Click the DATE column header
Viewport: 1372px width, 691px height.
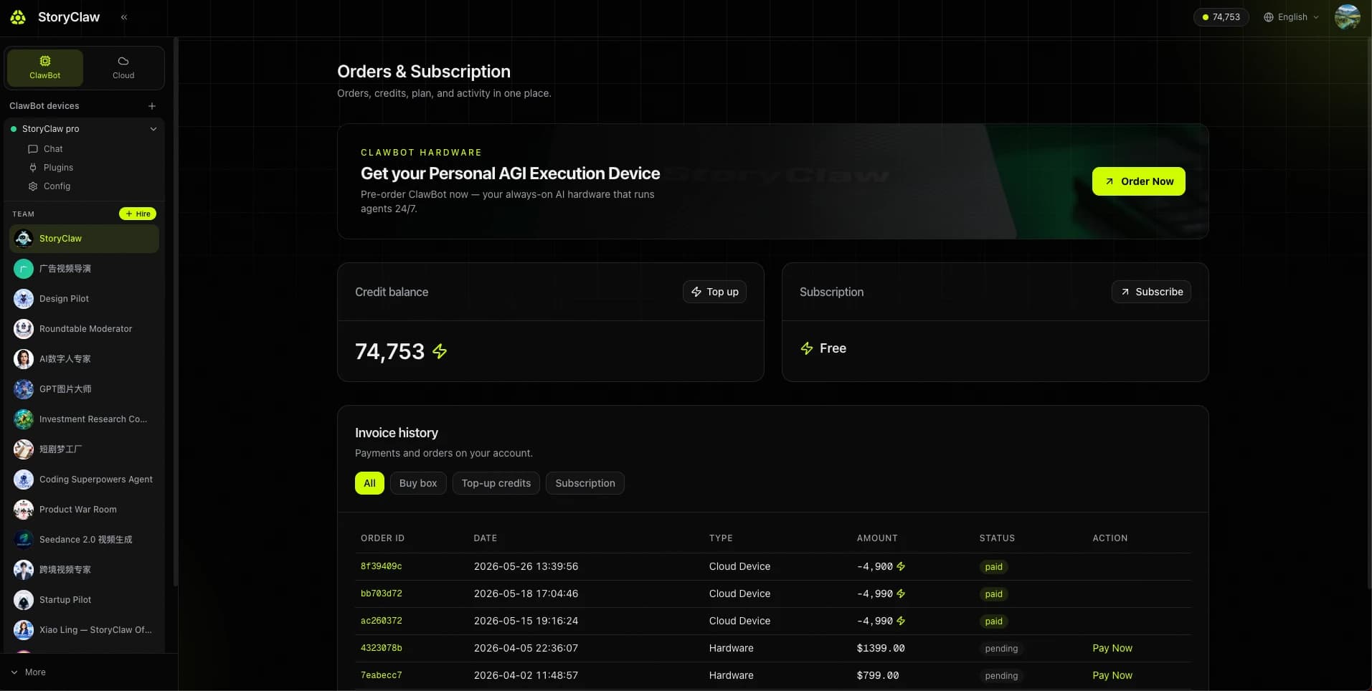click(486, 538)
